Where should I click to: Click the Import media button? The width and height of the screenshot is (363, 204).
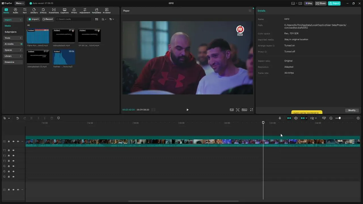click(x=33, y=19)
